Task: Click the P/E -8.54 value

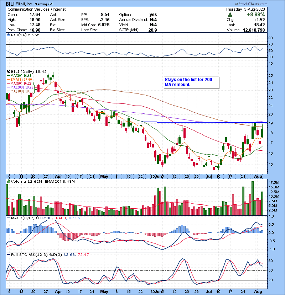Action: tap(104, 15)
